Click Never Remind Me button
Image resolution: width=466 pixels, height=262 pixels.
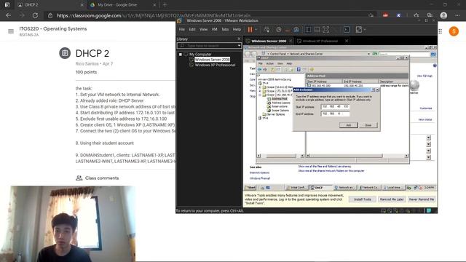[422, 199]
